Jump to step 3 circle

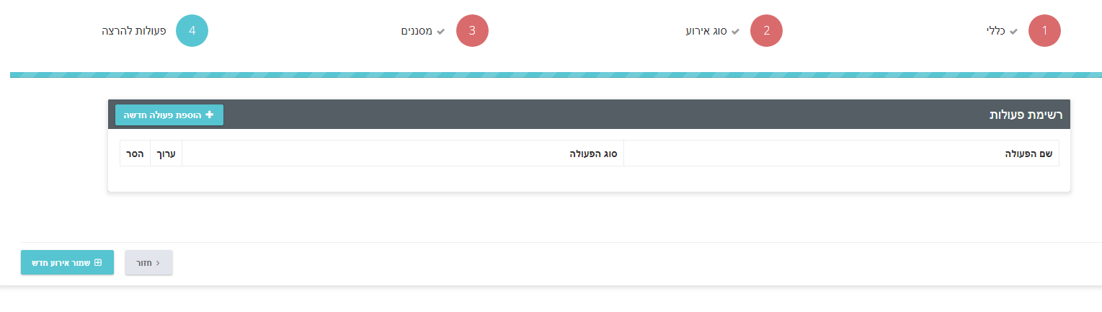(x=472, y=31)
